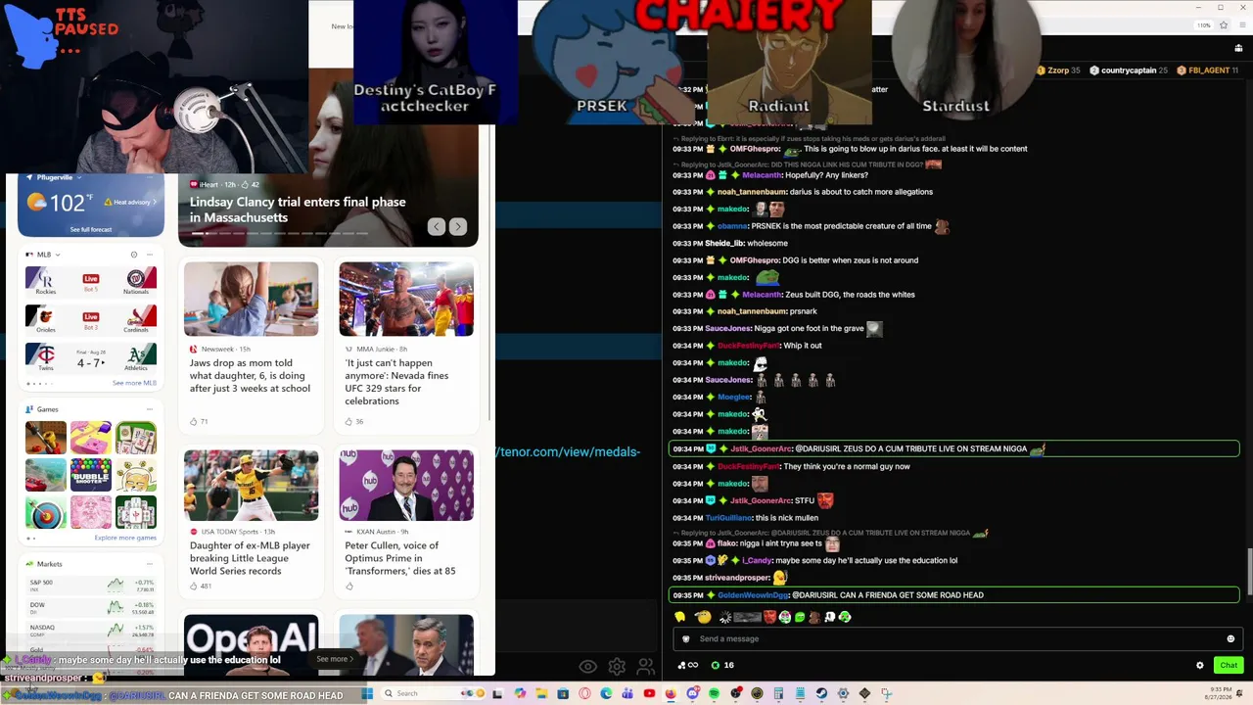Open Snipping Tool from the taskbar
1253x705 pixels.
886,693
